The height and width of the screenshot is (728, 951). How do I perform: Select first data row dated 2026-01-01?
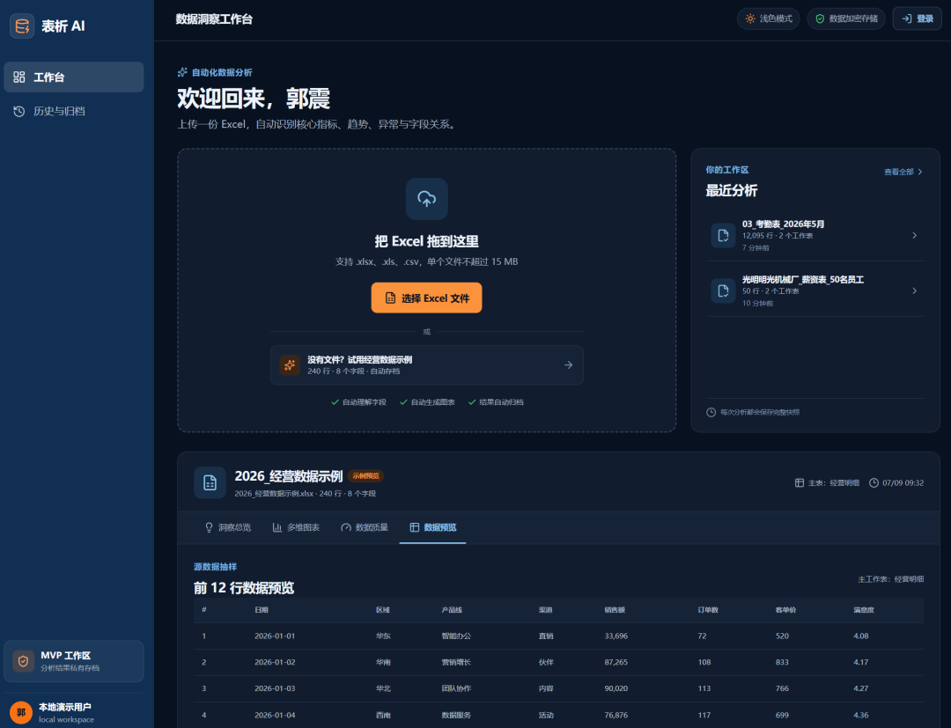pos(558,636)
